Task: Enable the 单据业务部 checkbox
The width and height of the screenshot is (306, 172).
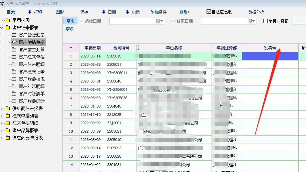Action: tap(266, 21)
